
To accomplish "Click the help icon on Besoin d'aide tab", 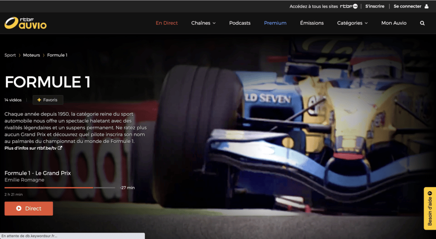I will tap(430, 193).
